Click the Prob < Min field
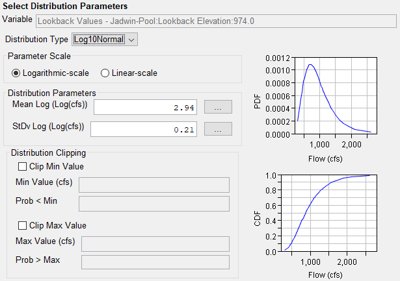Image resolution: width=400 pixels, height=281 pixels. 153,204
